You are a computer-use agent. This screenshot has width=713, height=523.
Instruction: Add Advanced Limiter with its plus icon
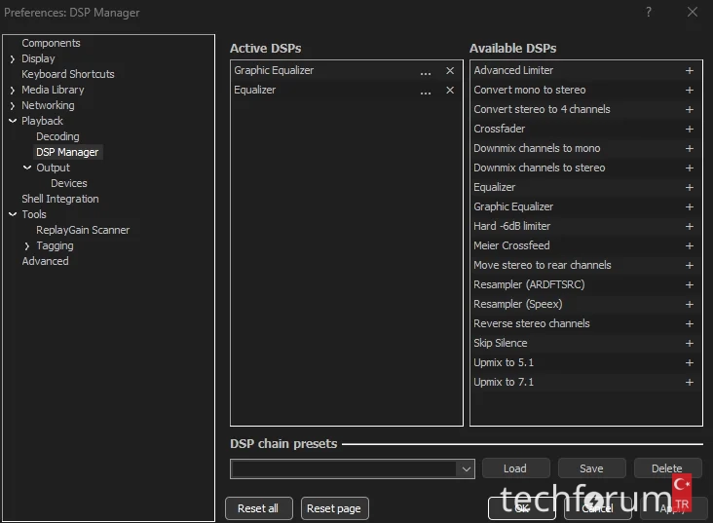(x=690, y=70)
